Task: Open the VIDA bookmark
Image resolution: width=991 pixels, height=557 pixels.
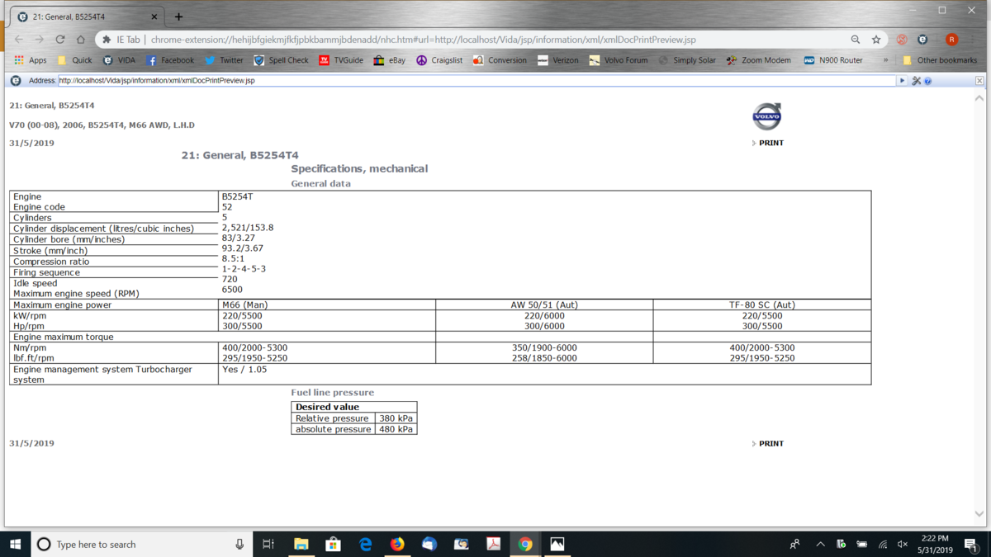Action: point(119,60)
